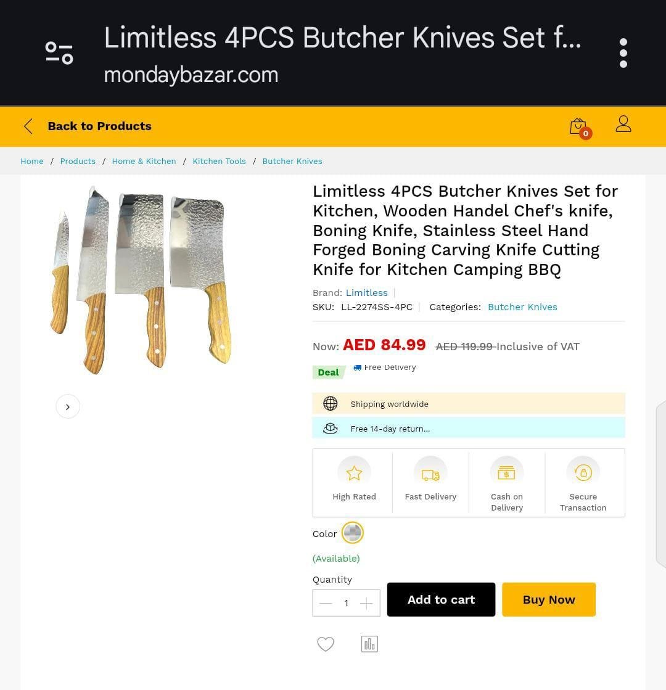The width and height of the screenshot is (666, 690).
Task: Click the compare chart icon
Action: tap(369, 644)
